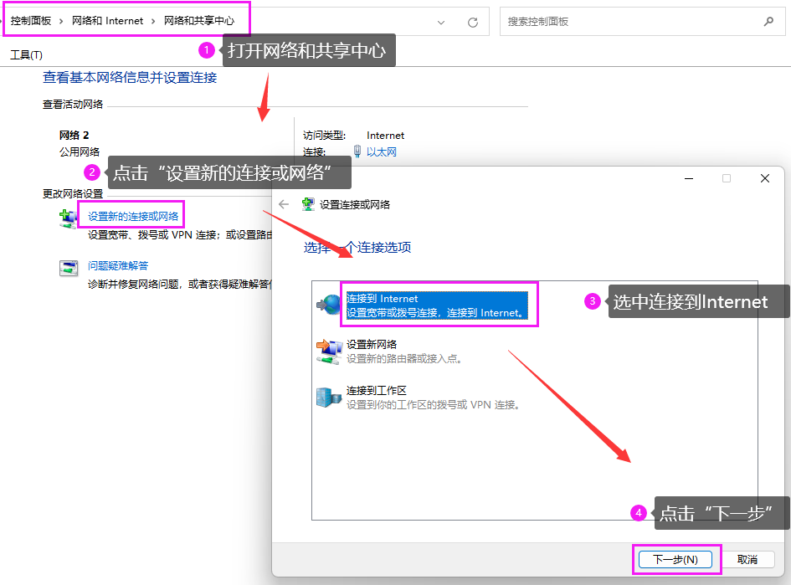Select the 设置新网络 connection option
Screen dimensions: 791x585
(x=372, y=344)
